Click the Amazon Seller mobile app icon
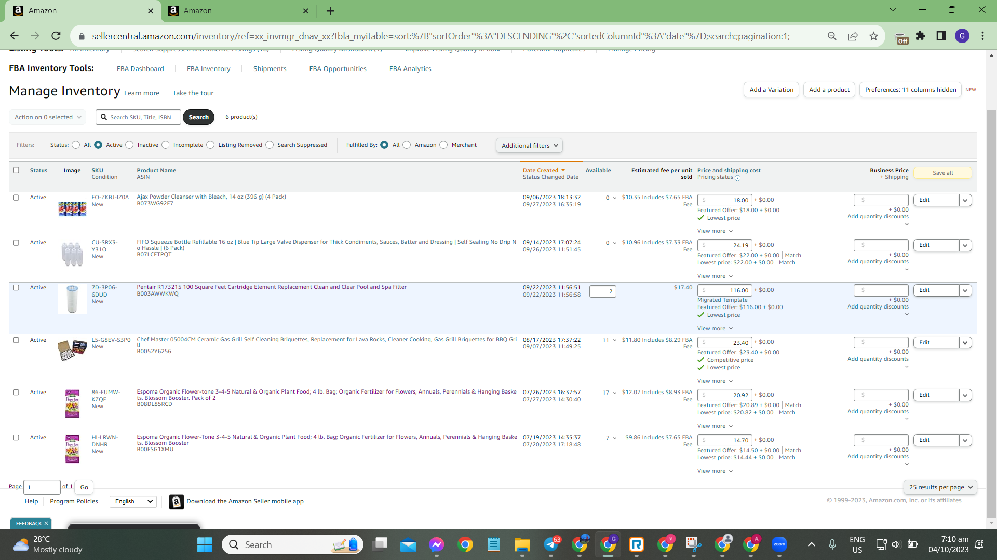Viewport: 997px width, 560px height. tap(177, 501)
